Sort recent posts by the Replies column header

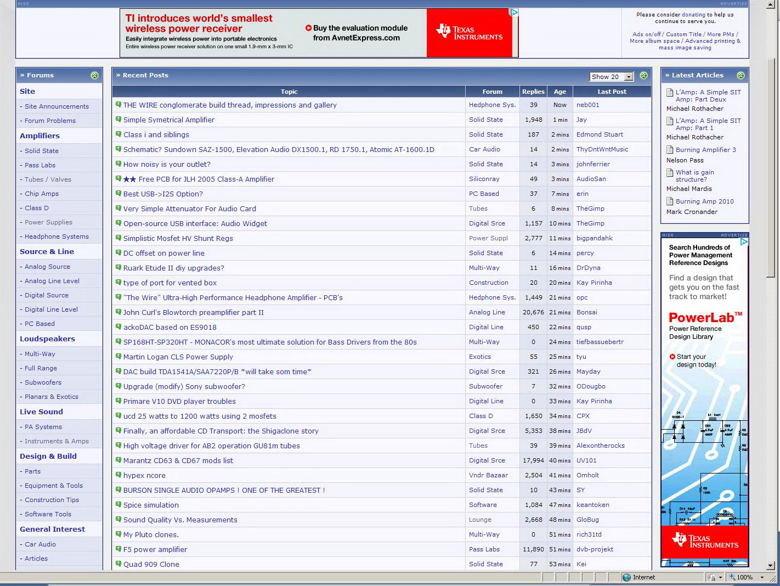pos(533,92)
